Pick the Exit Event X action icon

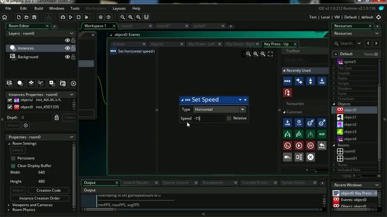[x=310, y=157]
